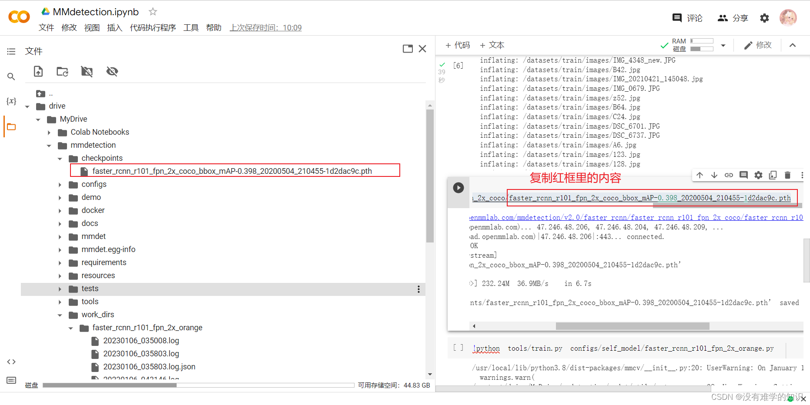Image resolution: width=810 pixels, height=405 pixels.
Task: Open the 帮助 (Help) menu
Action: point(214,28)
